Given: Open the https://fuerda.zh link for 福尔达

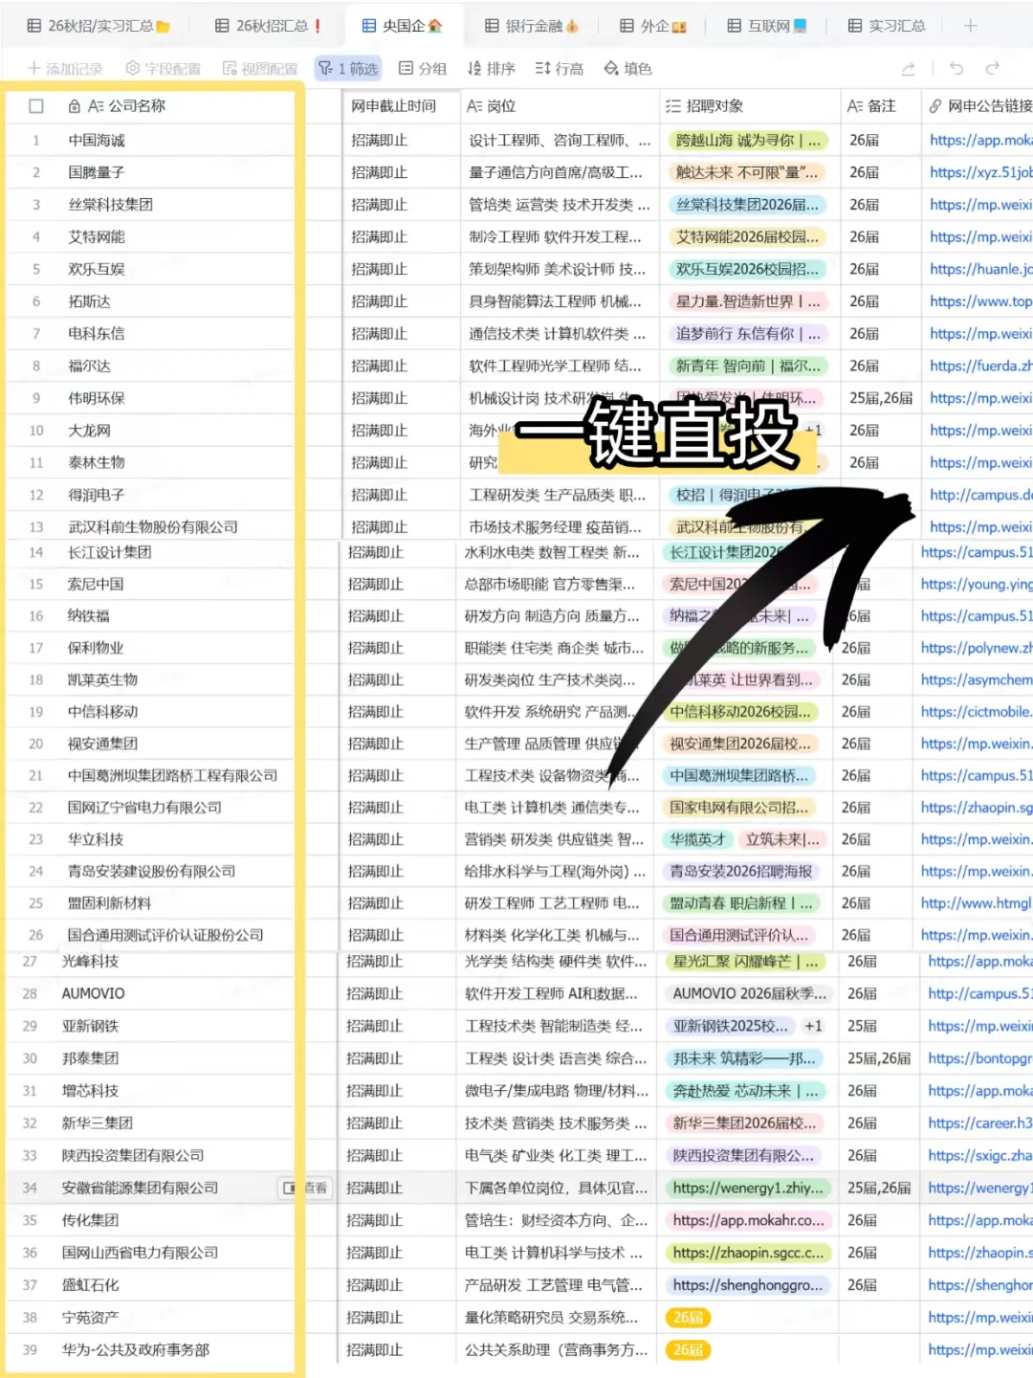Looking at the screenshot, I should tap(980, 366).
